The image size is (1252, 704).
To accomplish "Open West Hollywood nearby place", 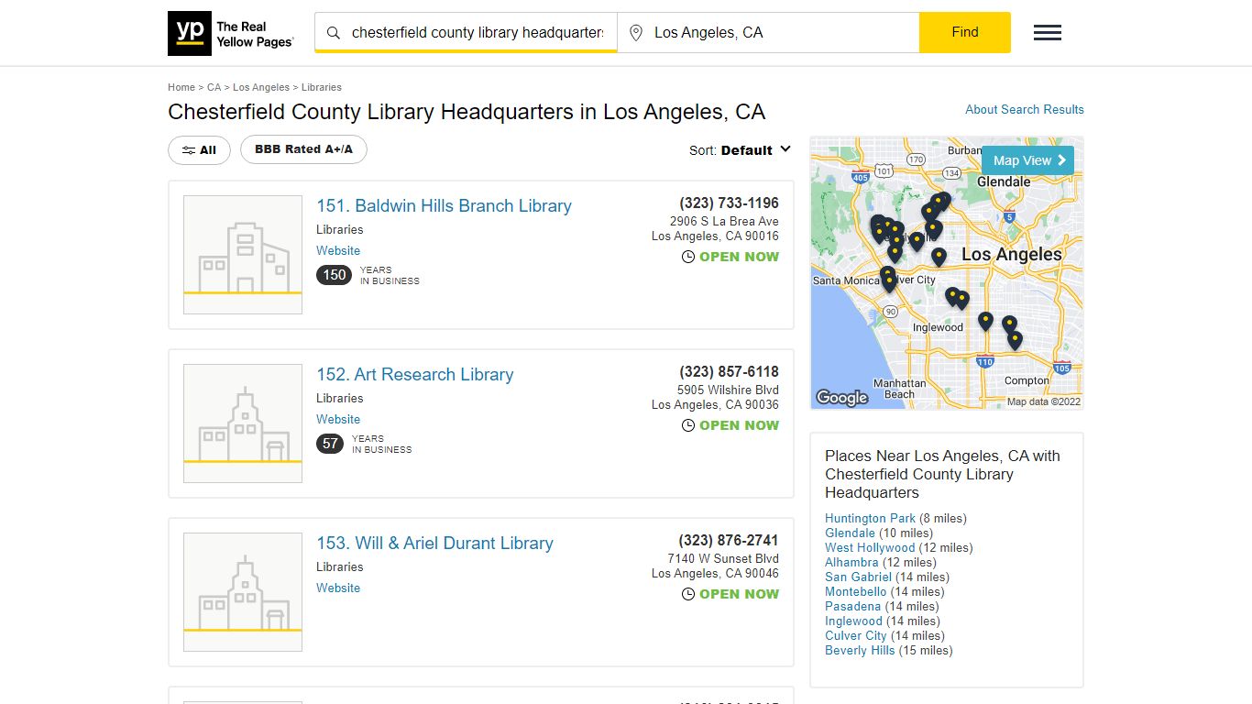I will [x=870, y=547].
